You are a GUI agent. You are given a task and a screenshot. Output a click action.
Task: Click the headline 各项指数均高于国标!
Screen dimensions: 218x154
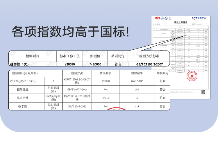tap(71, 32)
